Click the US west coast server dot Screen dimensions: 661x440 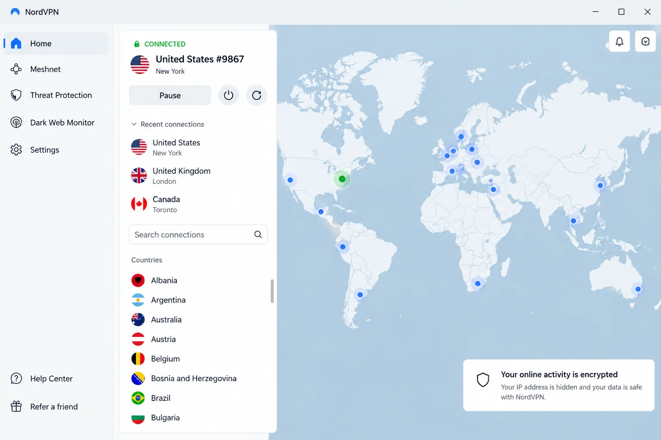pos(290,180)
